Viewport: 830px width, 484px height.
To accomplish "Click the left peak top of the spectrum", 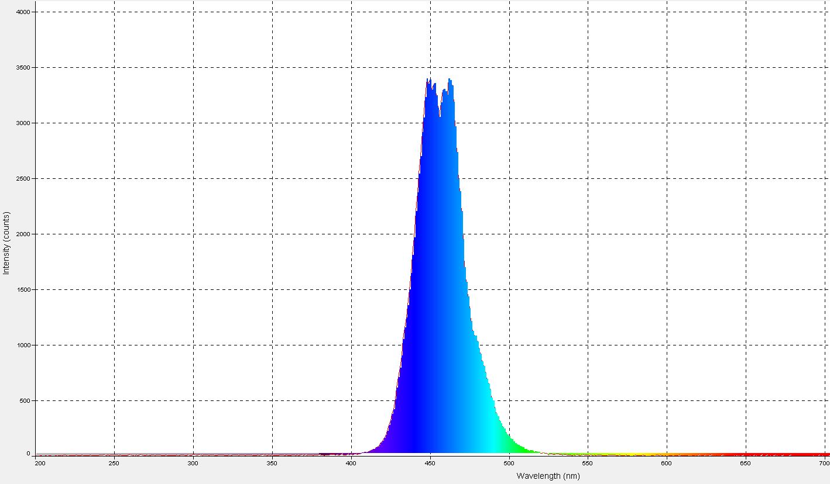I will click(x=429, y=81).
